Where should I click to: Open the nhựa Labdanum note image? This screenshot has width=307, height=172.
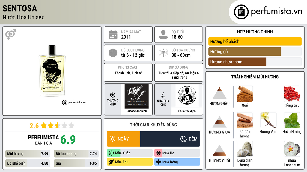[292, 149]
